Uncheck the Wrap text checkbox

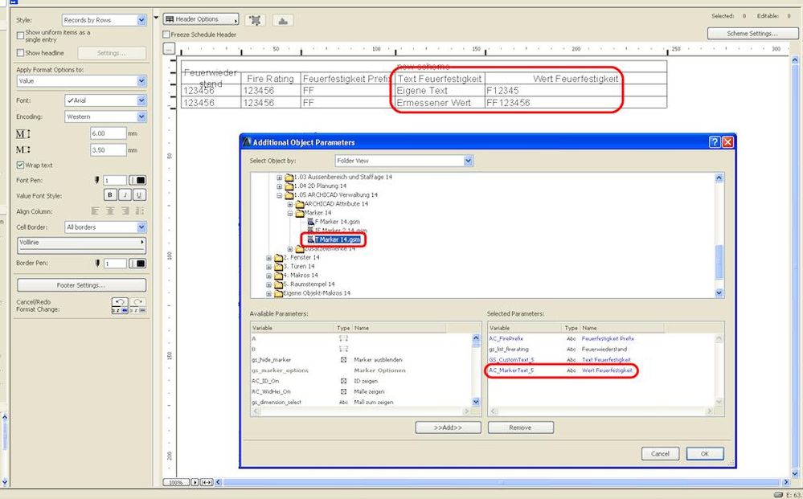pos(20,165)
